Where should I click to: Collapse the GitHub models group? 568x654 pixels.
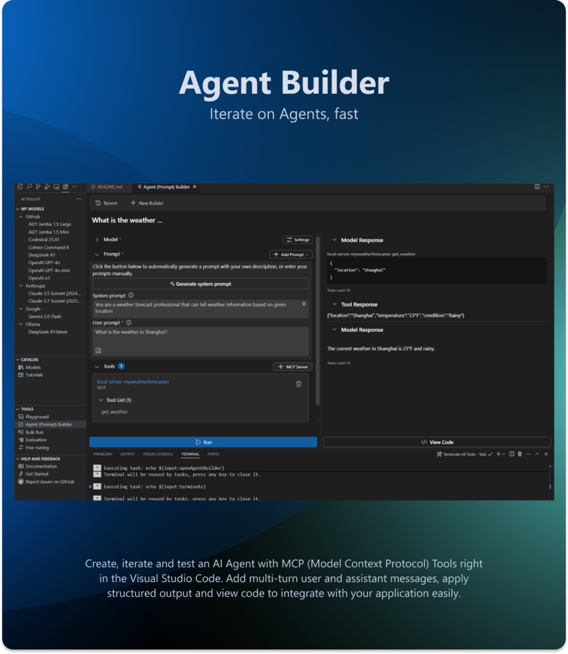coord(21,217)
